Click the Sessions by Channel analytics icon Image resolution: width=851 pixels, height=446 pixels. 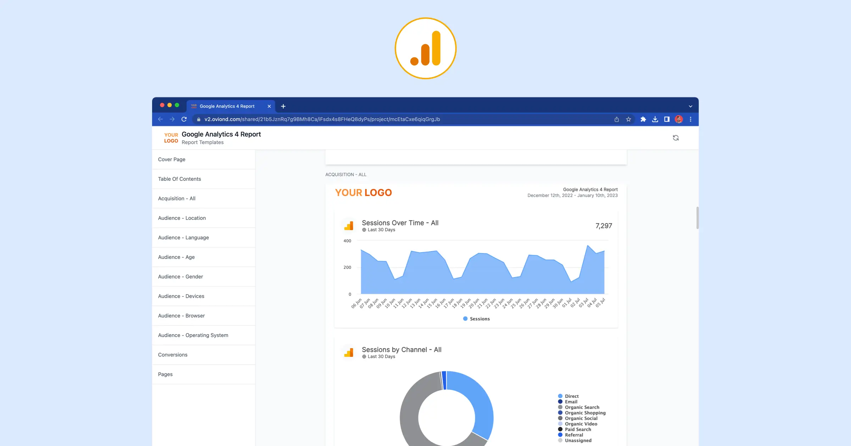point(349,353)
